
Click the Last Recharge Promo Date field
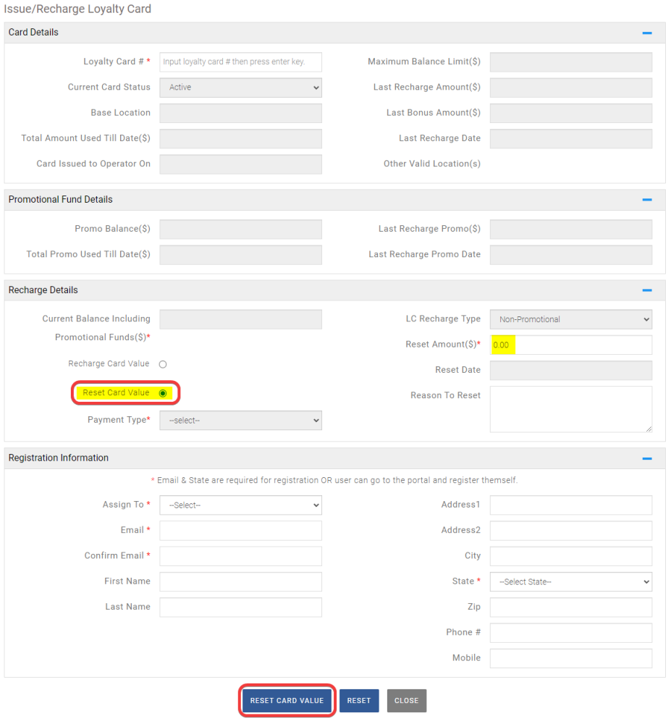pos(571,254)
